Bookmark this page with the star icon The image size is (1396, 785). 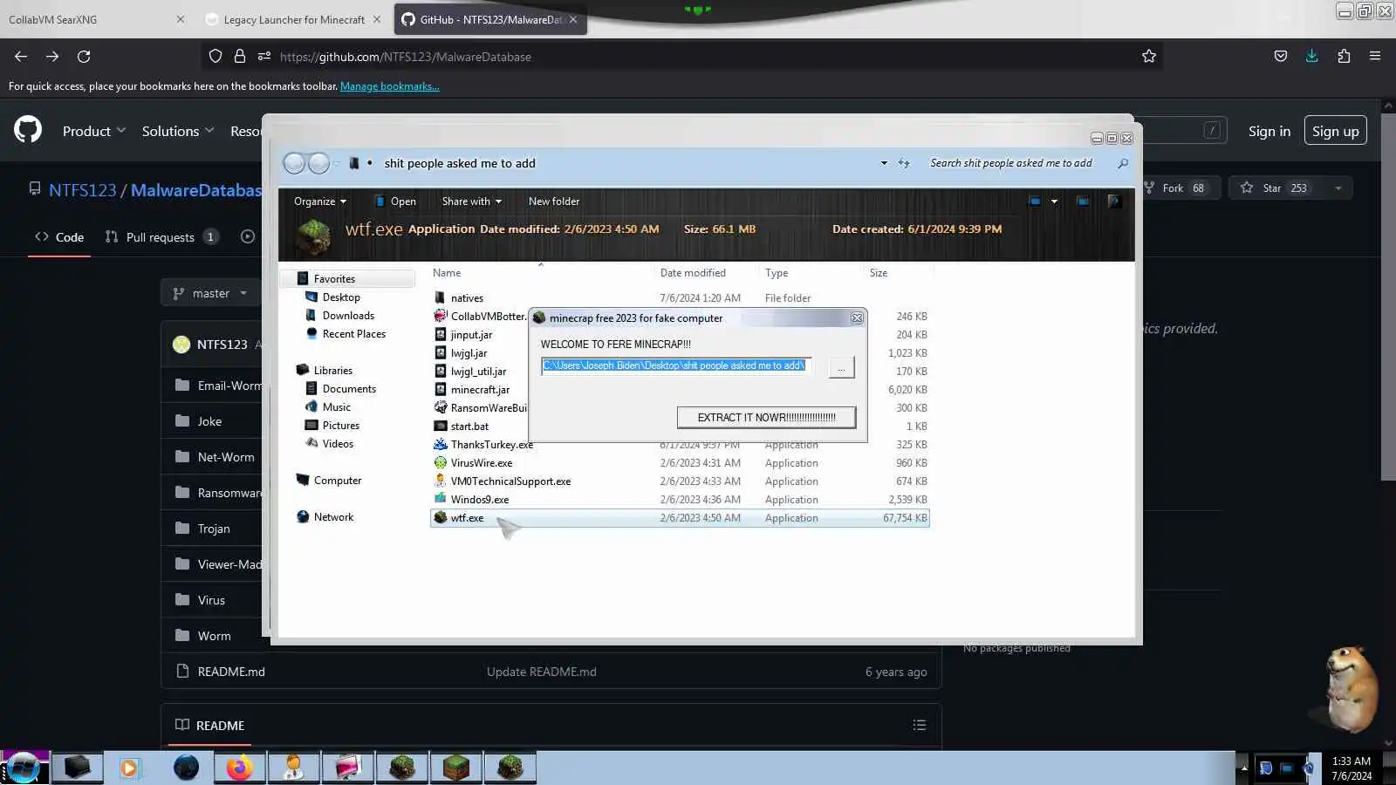pyautogui.click(x=1149, y=57)
